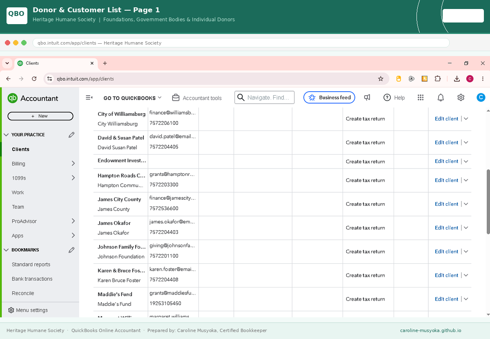The height and width of the screenshot is (339, 490).
Task: Expand 1099s submenu arrow
Action: tap(73, 178)
